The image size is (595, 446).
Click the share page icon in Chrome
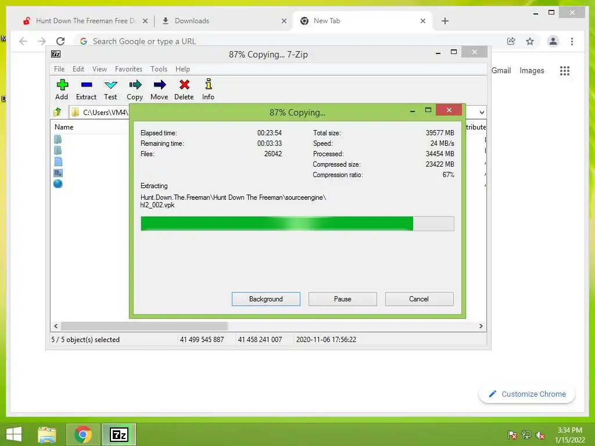[x=511, y=41]
